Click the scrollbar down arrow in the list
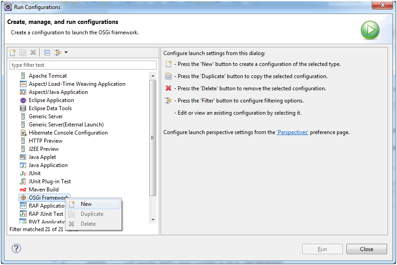The width and height of the screenshot is (397, 265). pyautogui.click(x=152, y=220)
